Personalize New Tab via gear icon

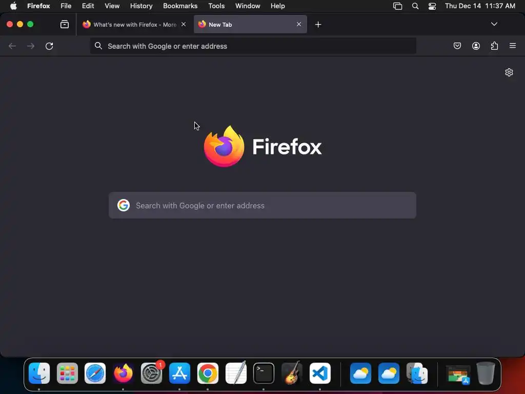tap(509, 72)
